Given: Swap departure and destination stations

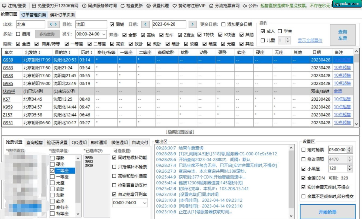Looking at the screenshot, I should [x=53, y=24].
